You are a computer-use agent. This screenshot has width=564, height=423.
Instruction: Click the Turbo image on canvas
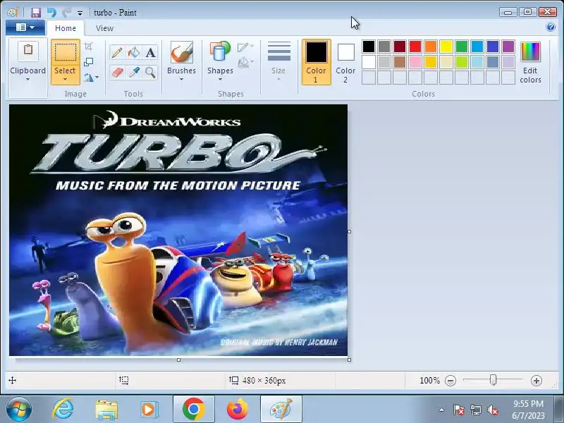coord(178,231)
